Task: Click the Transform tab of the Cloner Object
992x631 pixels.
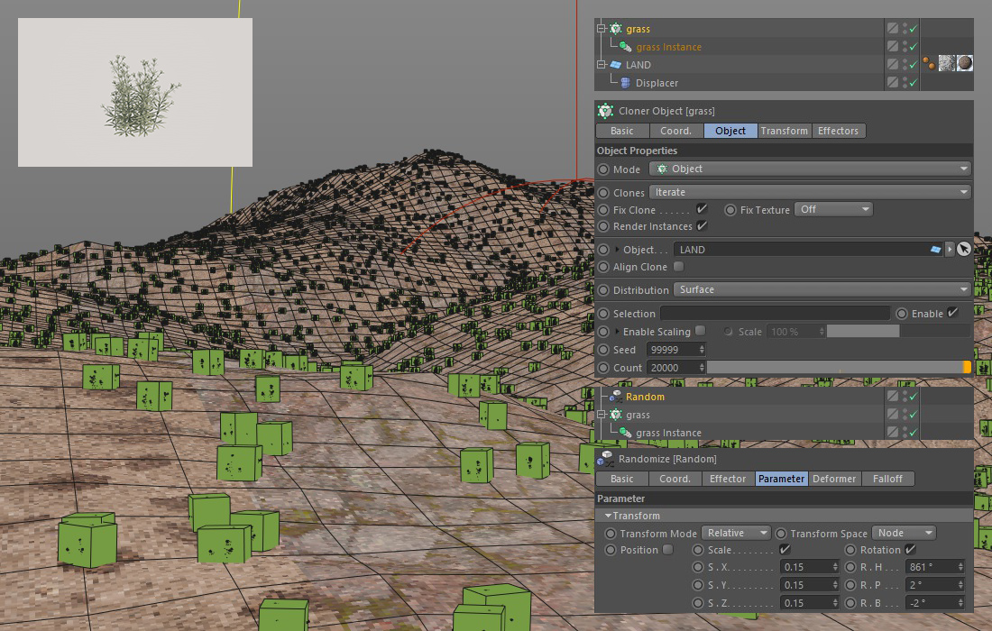Action: tap(784, 131)
